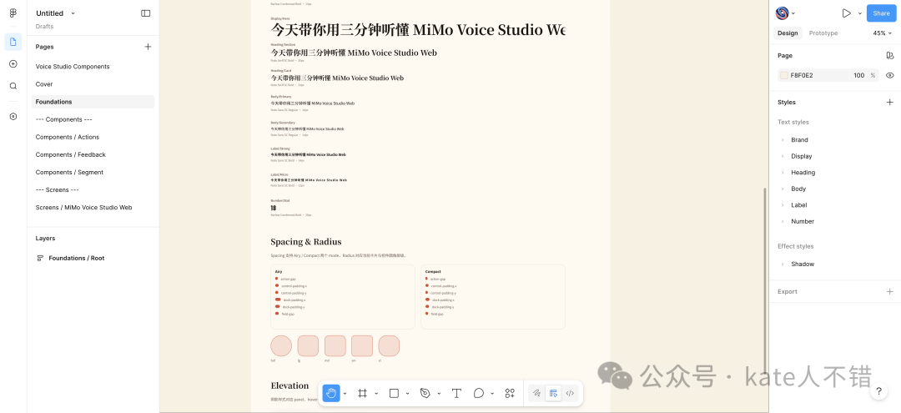Select the Pen tool

(425, 393)
